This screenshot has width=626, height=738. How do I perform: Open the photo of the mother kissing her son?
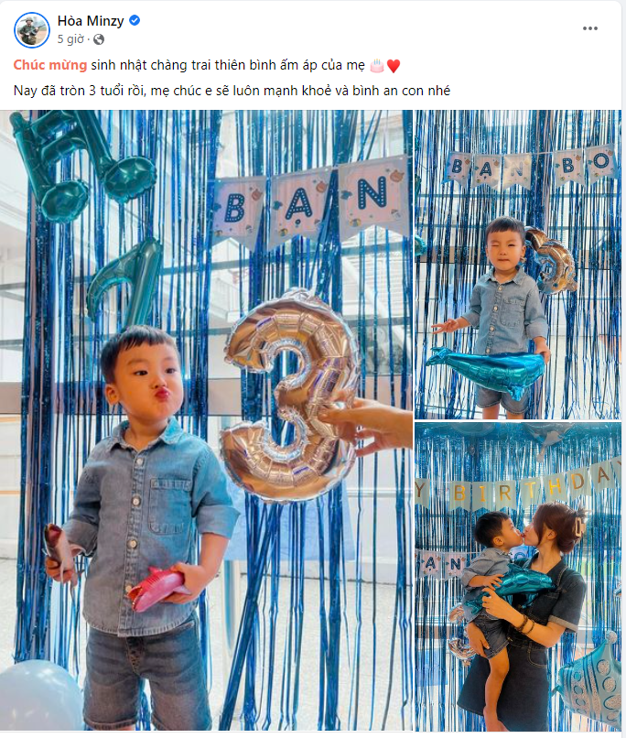518,577
